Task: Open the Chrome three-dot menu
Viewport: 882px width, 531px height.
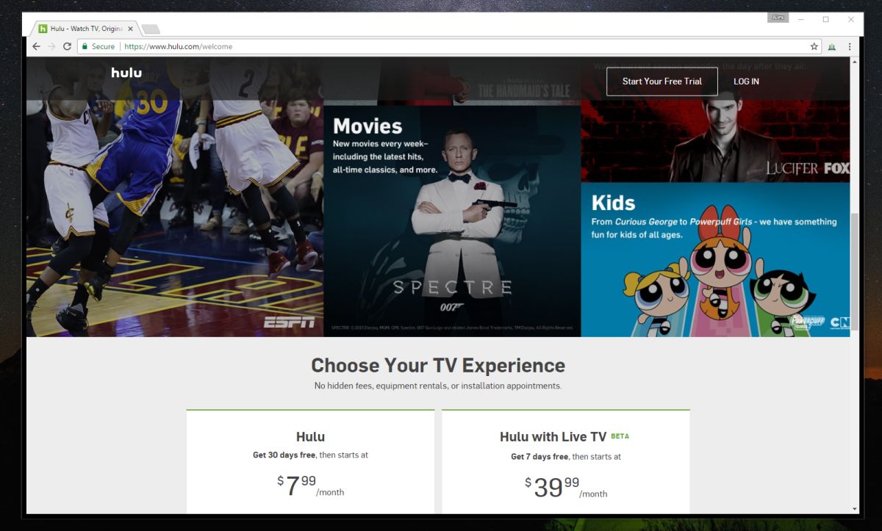Action: pos(850,46)
